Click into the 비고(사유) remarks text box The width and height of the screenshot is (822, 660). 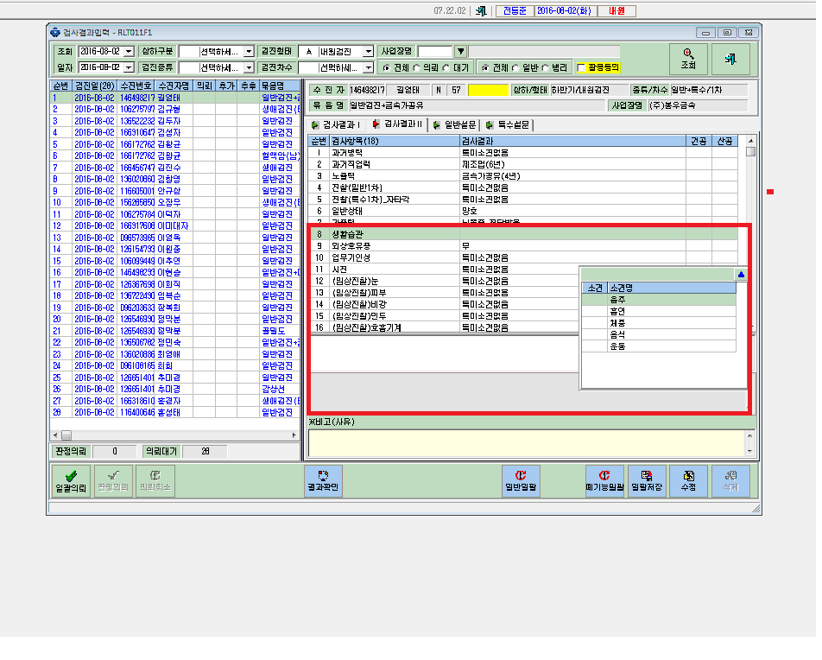[x=527, y=443]
